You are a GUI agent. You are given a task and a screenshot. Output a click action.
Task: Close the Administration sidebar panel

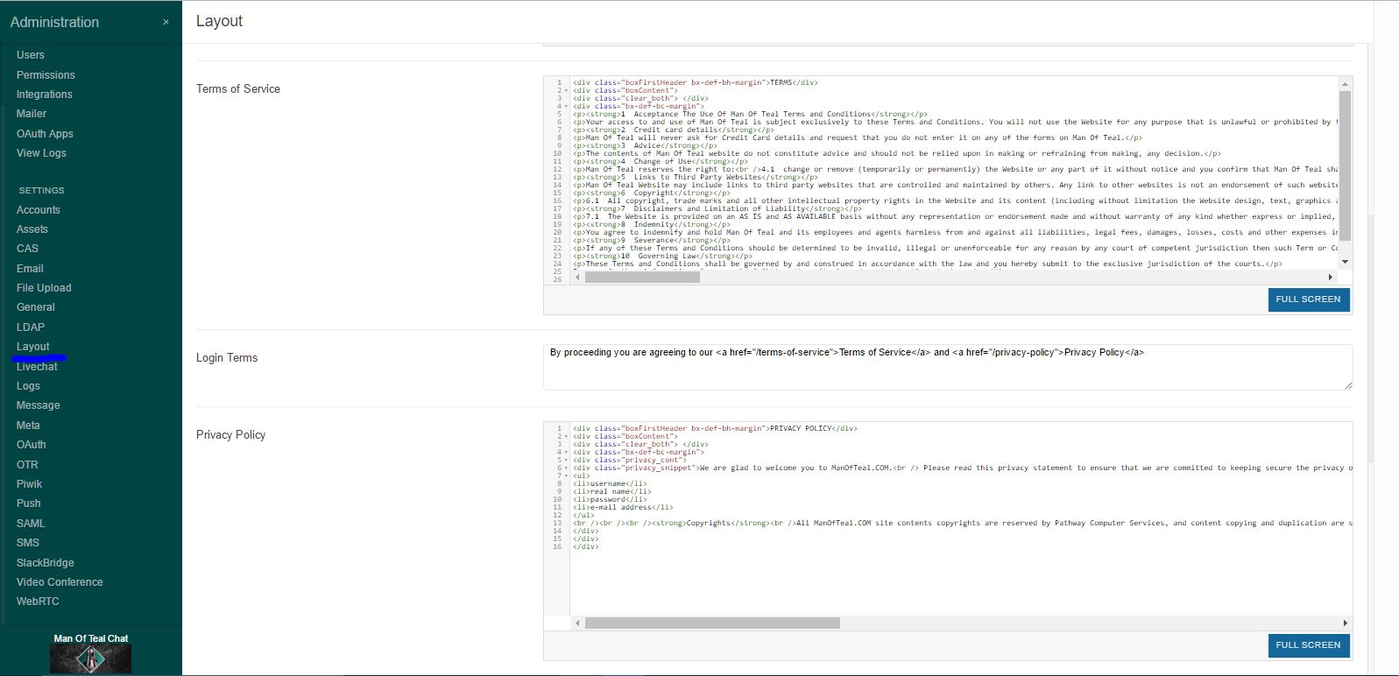[166, 22]
